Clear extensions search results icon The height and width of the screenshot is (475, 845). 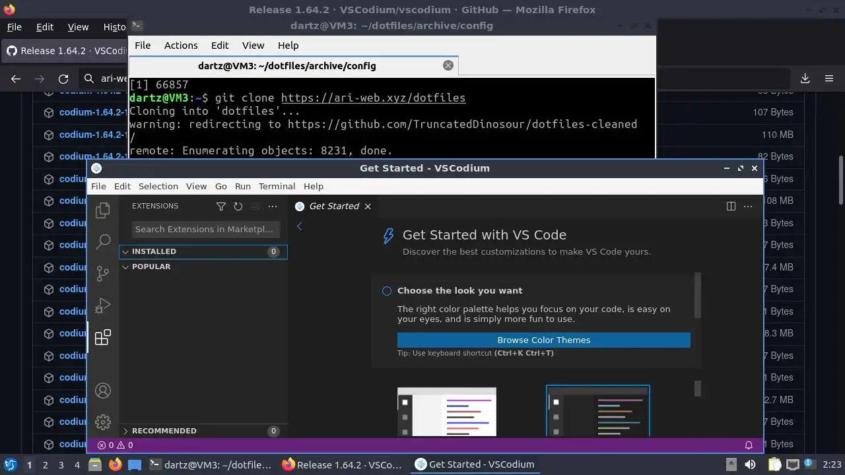pyautogui.click(x=255, y=206)
